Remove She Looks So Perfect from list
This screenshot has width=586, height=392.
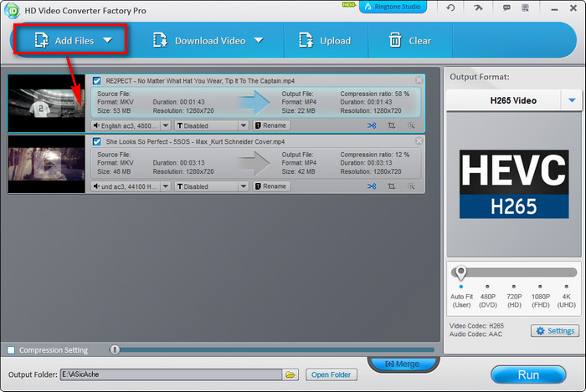[419, 140]
